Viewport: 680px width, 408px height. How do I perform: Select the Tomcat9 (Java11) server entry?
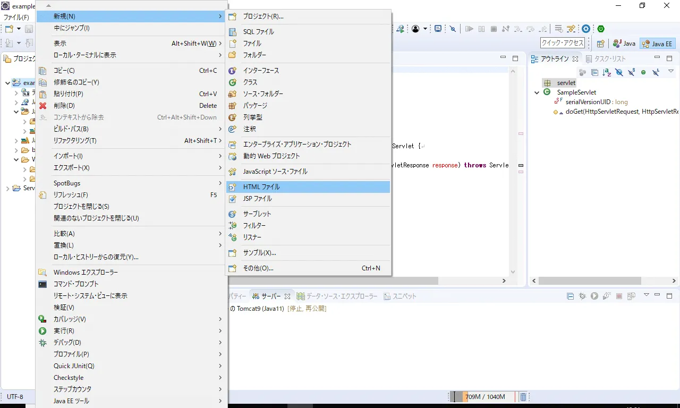[278, 309]
